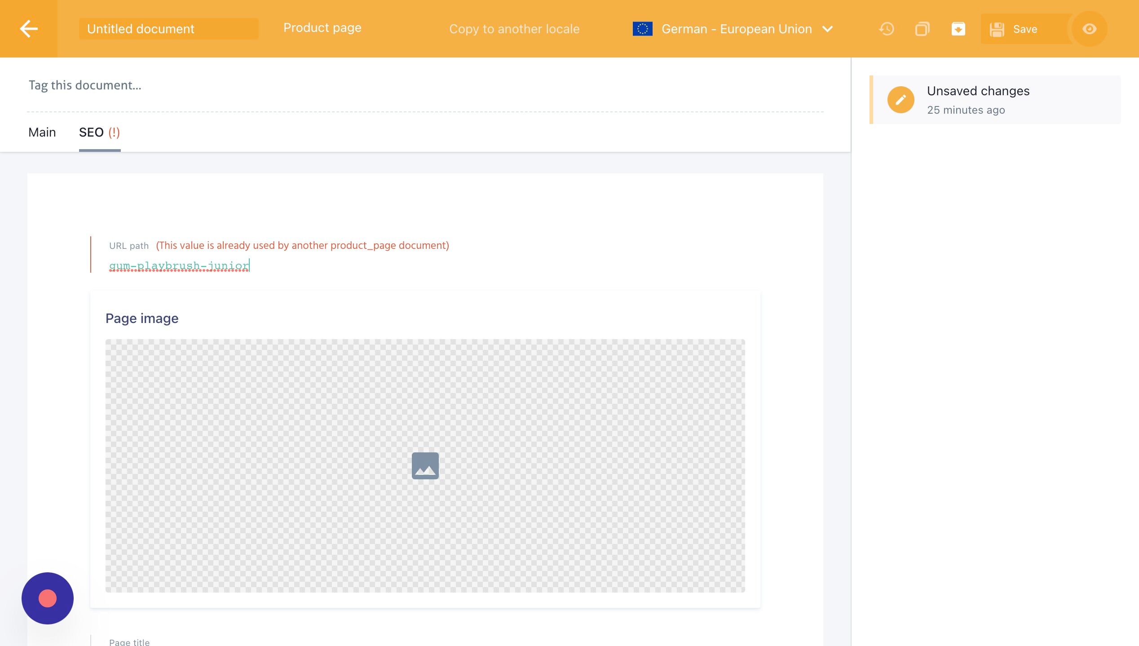The image size is (1139, 646).
Task: Click the back arrow icon
Action: tap(29, 29)
